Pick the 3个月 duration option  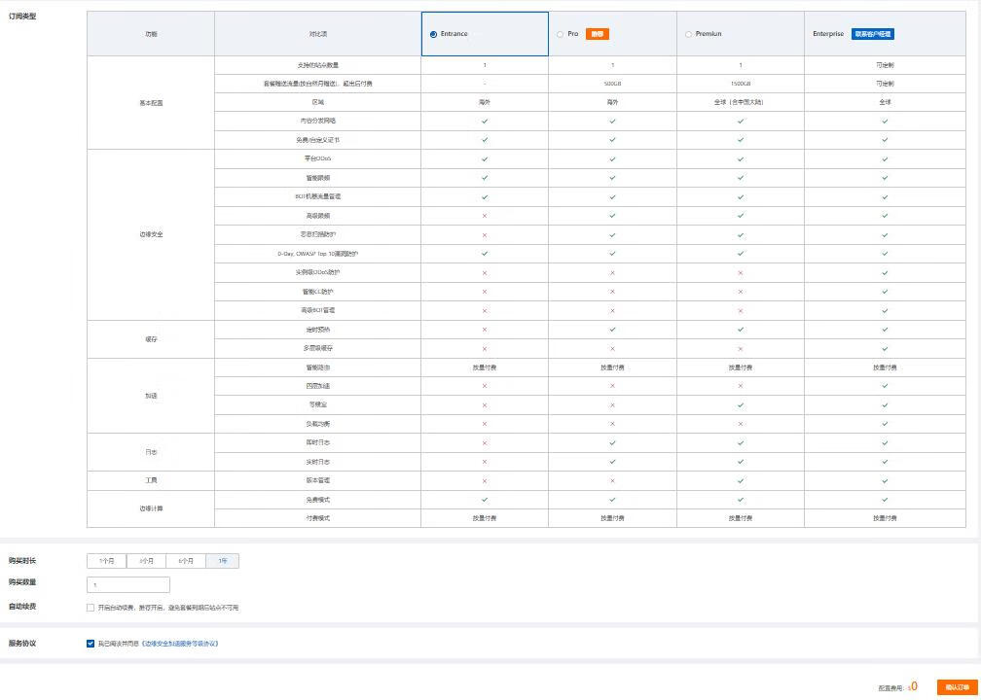click(146, 561)
